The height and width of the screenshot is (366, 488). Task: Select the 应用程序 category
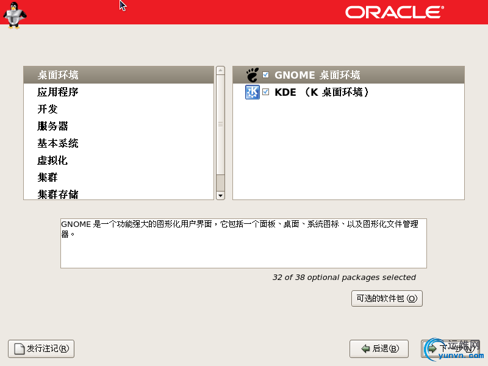pos(118,92)
